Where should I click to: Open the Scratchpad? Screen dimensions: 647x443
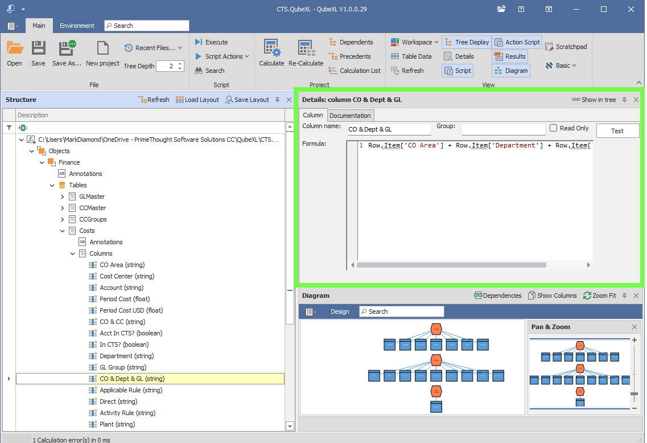tap(566, 47)
